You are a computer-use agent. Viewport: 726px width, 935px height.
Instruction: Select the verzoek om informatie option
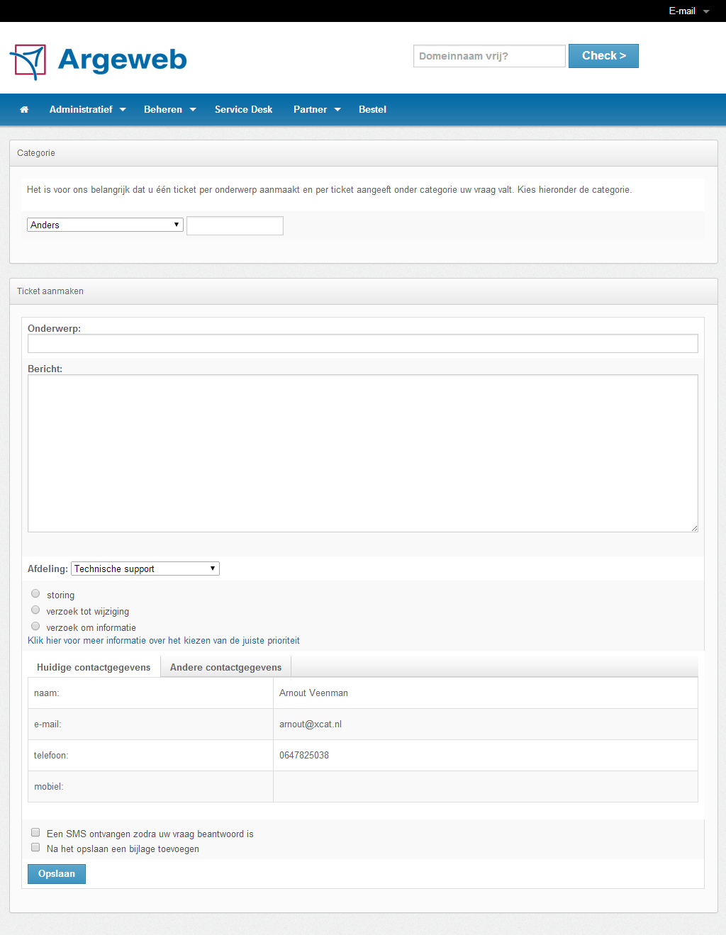tap(35, 627)
